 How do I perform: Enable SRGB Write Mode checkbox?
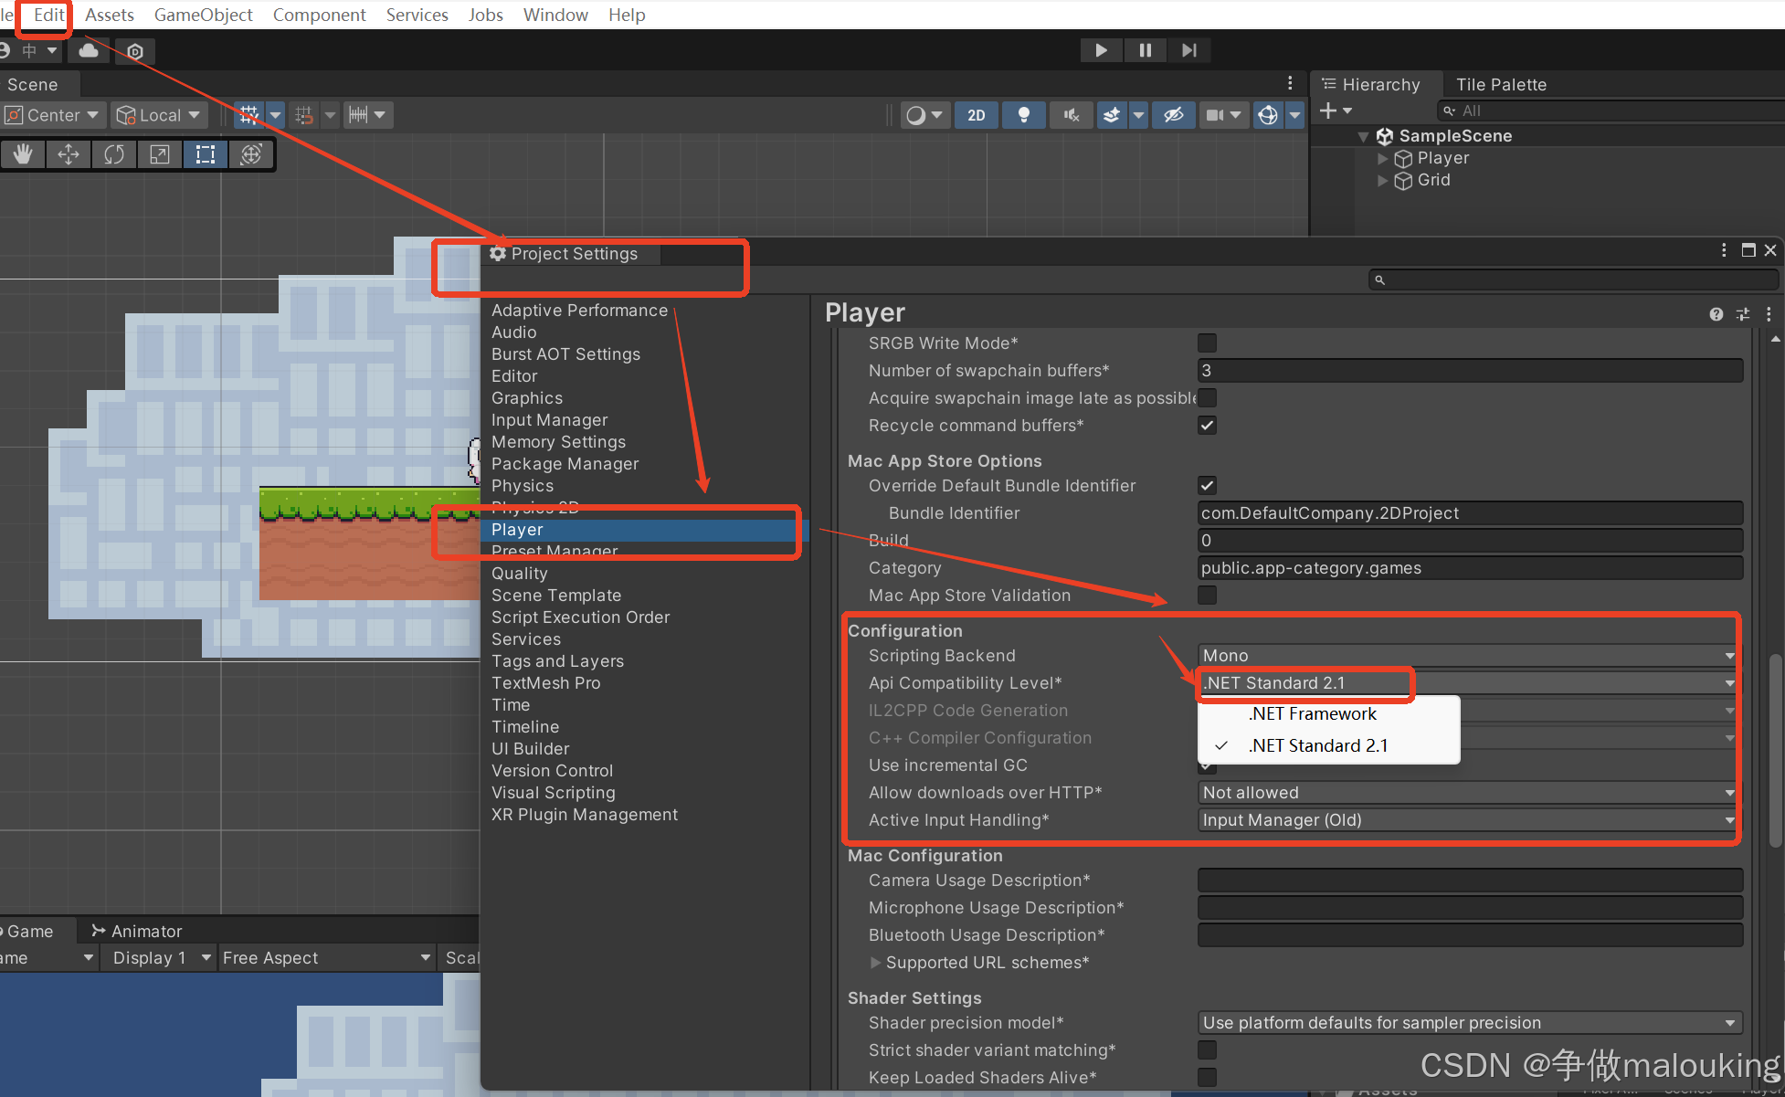pyautogui.click(x=1207, y=343)
